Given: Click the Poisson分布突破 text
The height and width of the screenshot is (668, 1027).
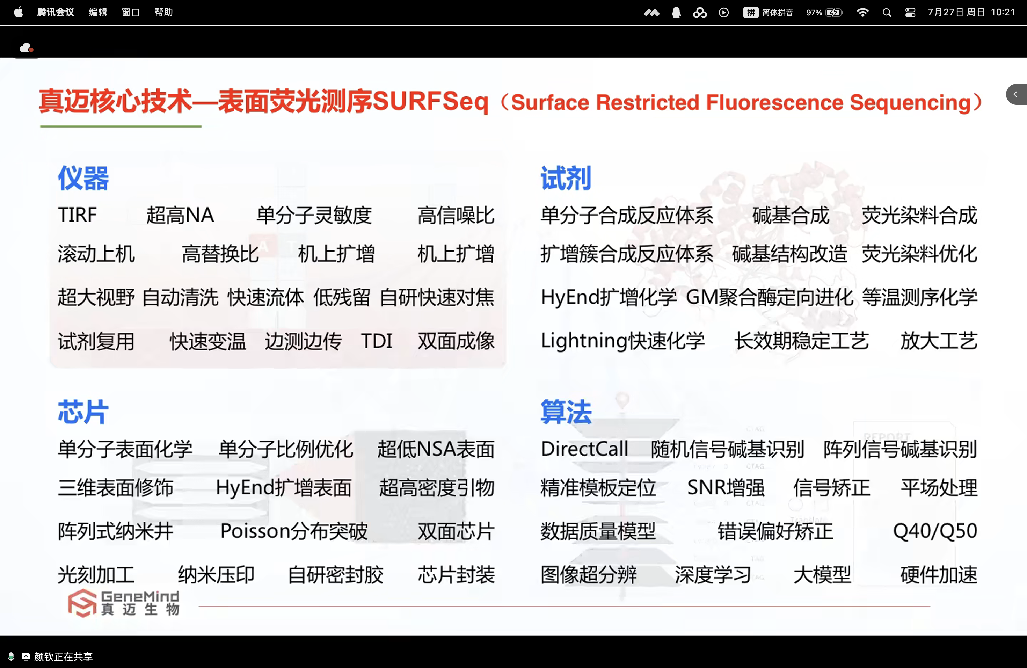Looking at the screenshot, I should pos(294,531).
